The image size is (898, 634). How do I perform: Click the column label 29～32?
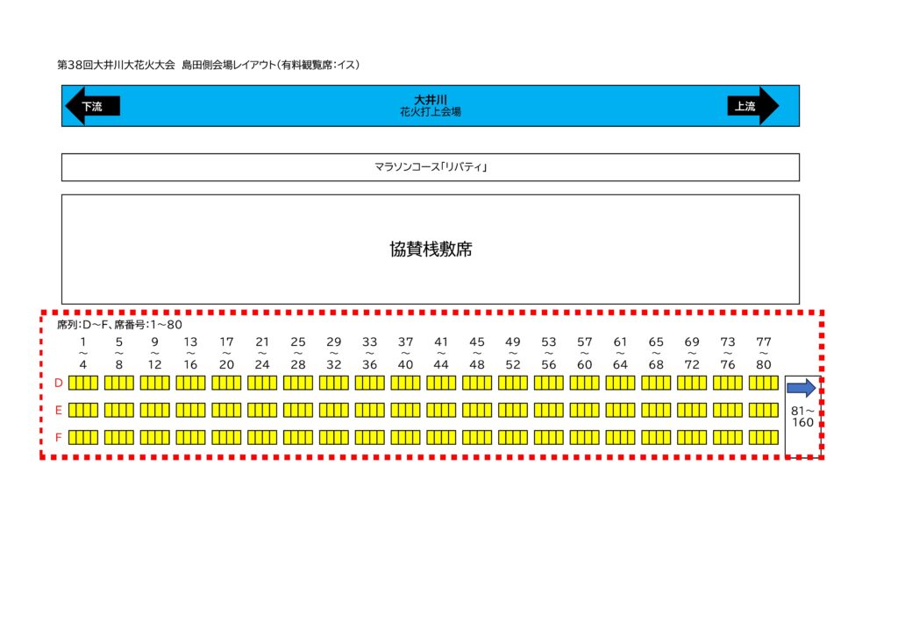click(x=334, y=353)
